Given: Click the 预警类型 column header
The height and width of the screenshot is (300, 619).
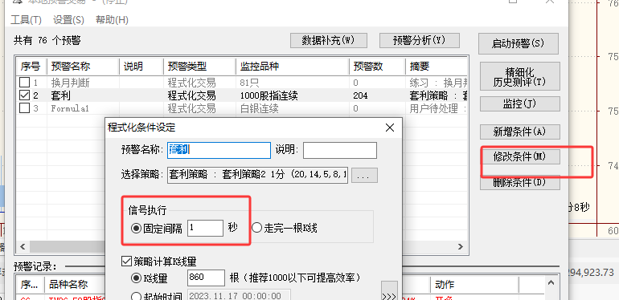Looking at the screenshot, I should [199, 67].
